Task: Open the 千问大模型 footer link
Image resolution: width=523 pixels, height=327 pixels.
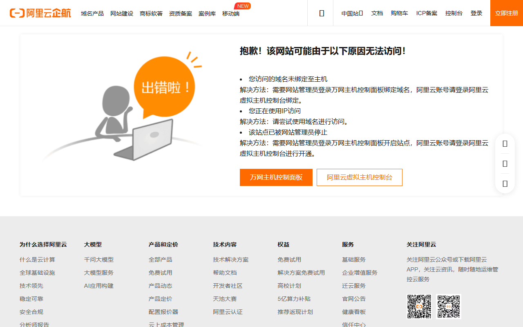Action: tap(99, 260)
